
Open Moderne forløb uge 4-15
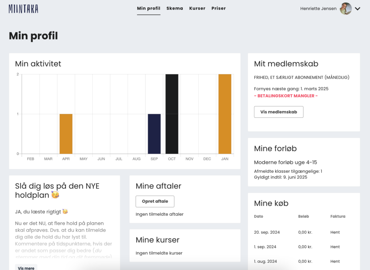click(x=285, y=162)
